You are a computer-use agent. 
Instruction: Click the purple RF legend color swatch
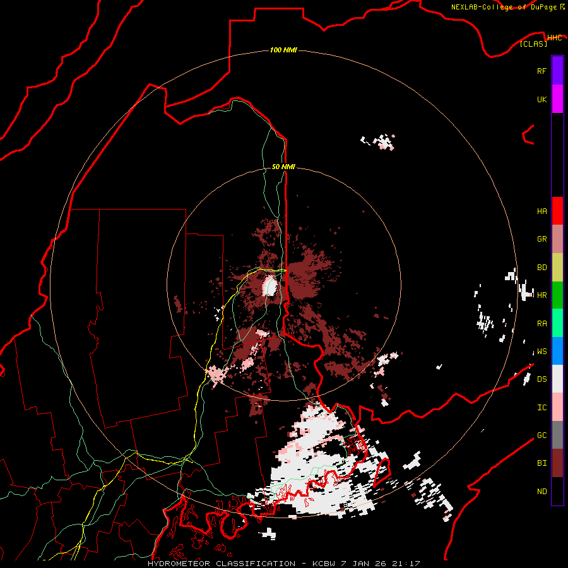point(557,70)
